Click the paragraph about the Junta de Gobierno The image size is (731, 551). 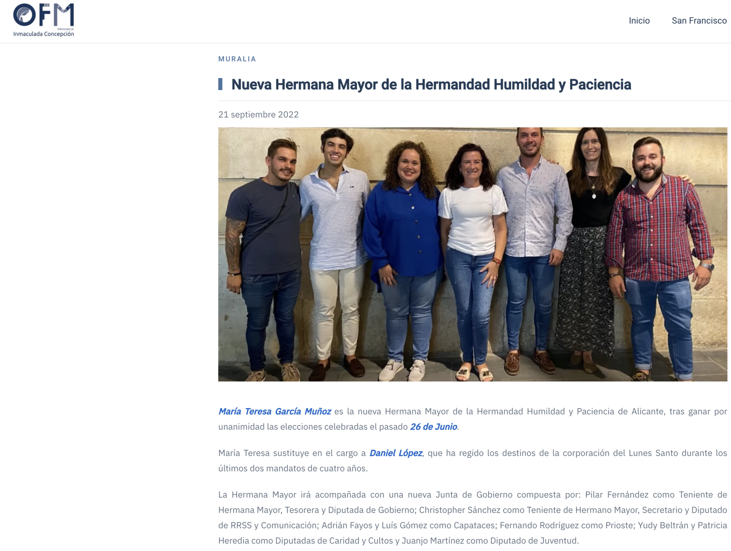(x=472, y=518)
